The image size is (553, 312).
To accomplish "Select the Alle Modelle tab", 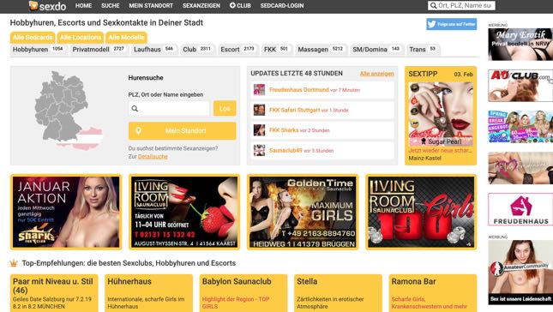I will pyautogui.click(x=126, y=38).
